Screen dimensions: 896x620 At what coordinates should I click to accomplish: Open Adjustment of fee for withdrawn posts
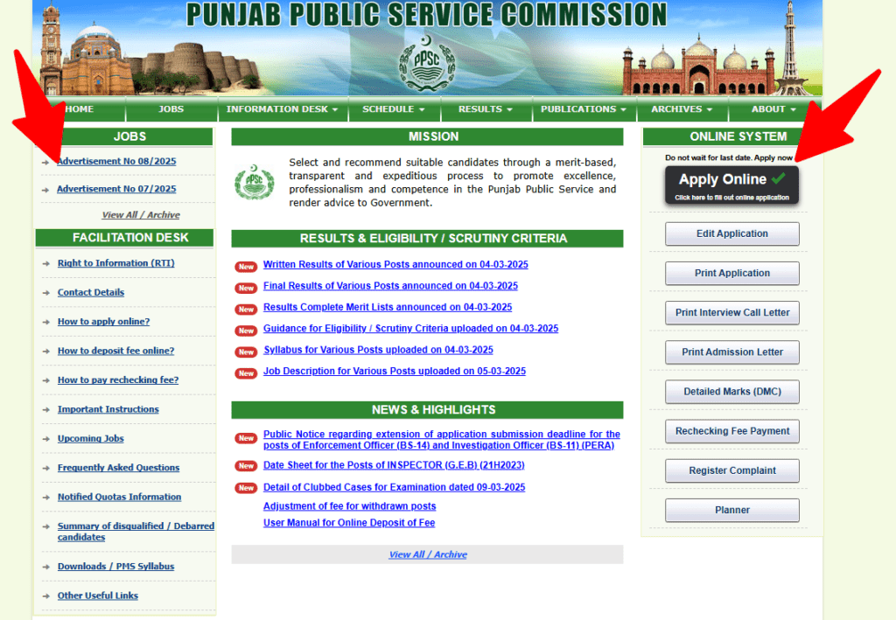(x=349, y=505)
